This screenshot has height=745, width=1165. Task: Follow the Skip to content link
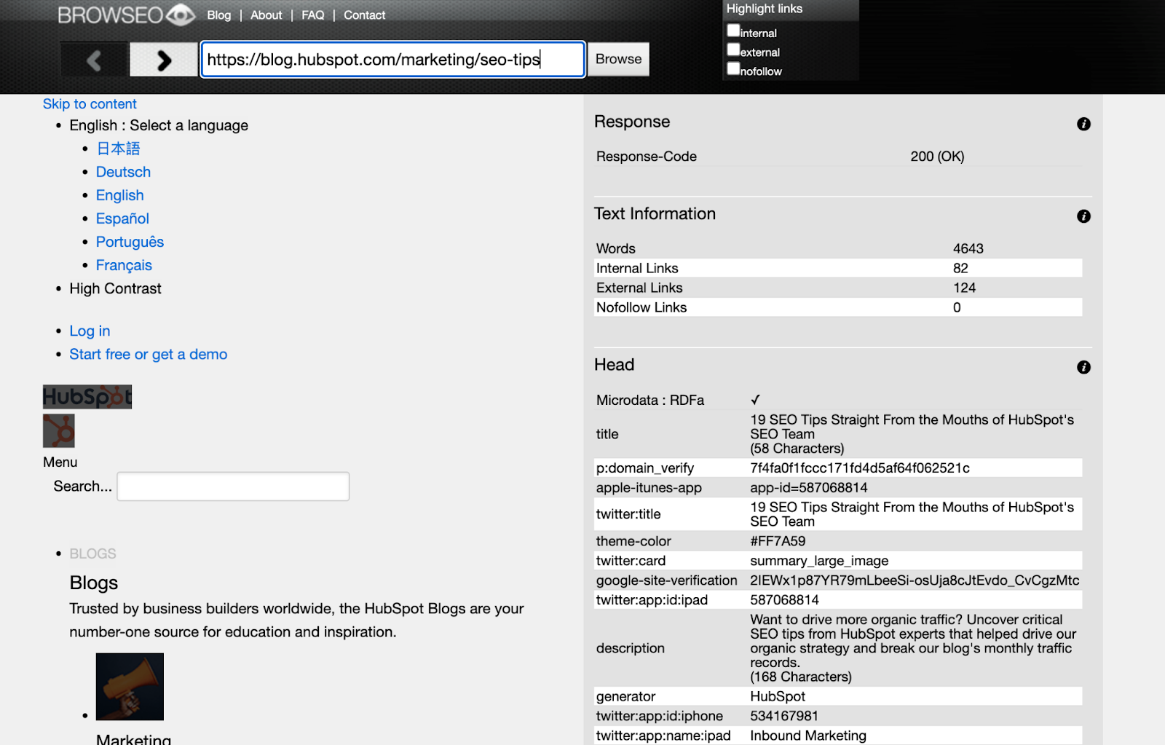(90, 104)
